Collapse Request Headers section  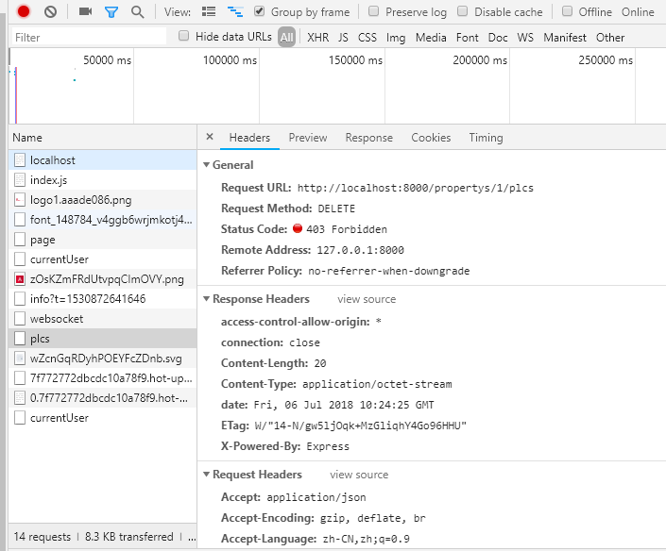pos(207,475)
